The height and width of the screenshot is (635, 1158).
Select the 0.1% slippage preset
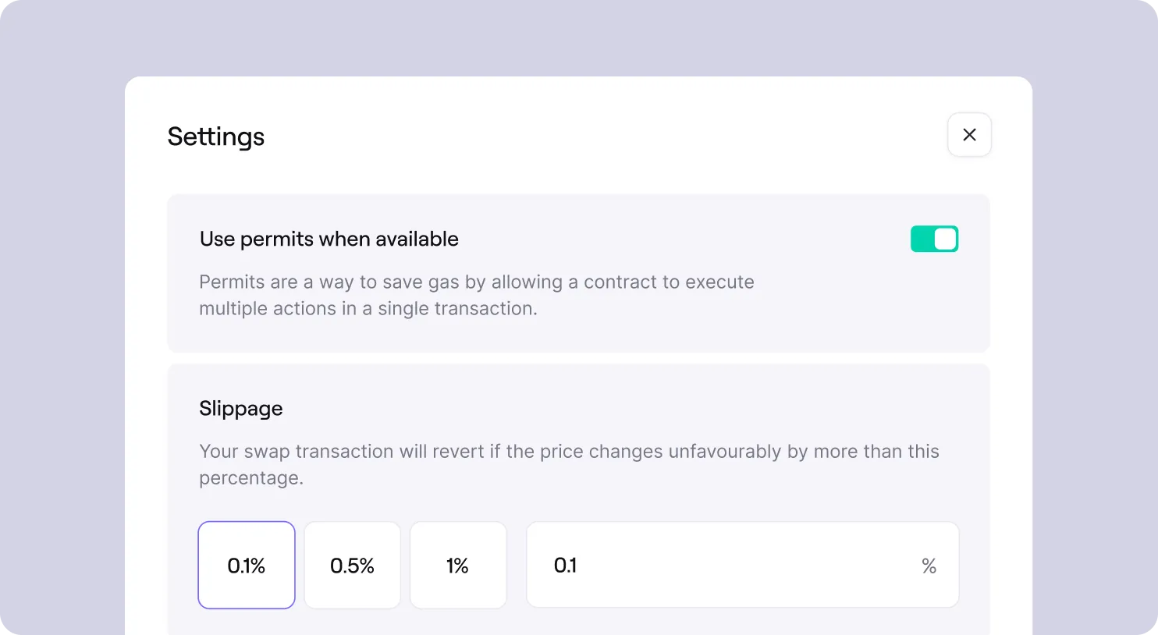tap(246, 565)
